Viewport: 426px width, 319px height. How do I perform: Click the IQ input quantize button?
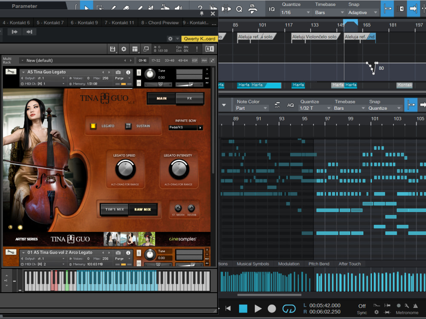pyautogui.click(x=271, y=9)
